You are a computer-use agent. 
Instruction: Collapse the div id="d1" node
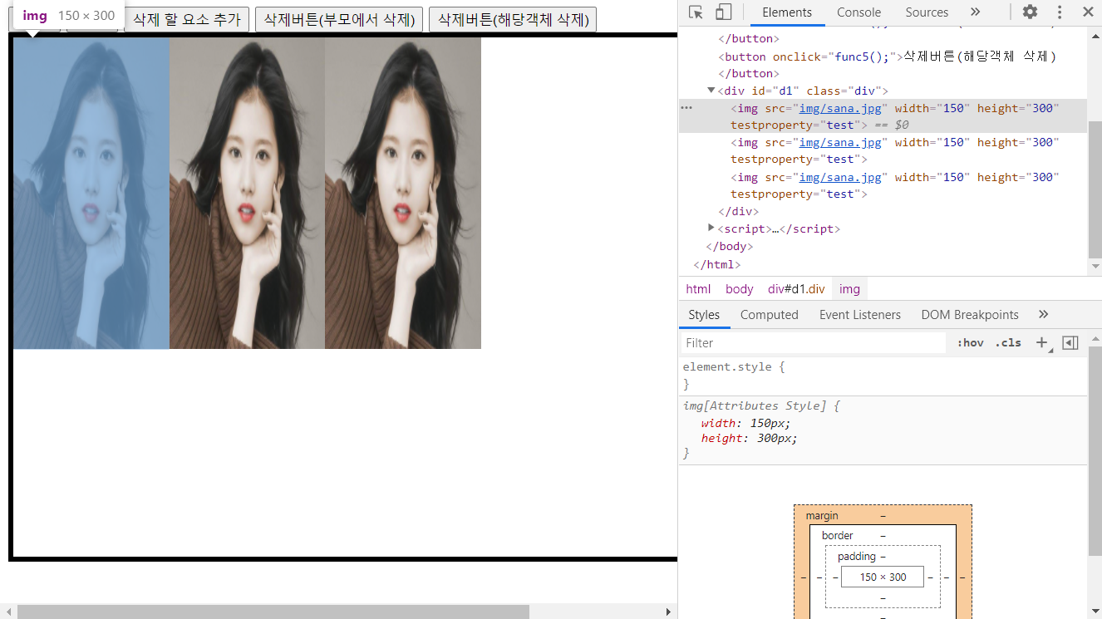click(x=711, y=91)
